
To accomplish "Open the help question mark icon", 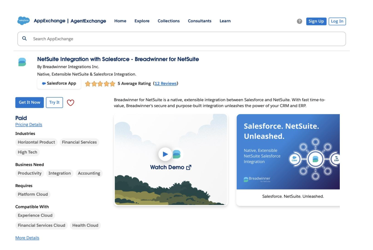I will [x=299, y=21].
